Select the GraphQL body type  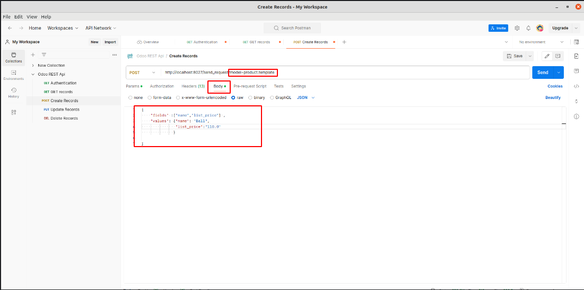tap(272, 97)
